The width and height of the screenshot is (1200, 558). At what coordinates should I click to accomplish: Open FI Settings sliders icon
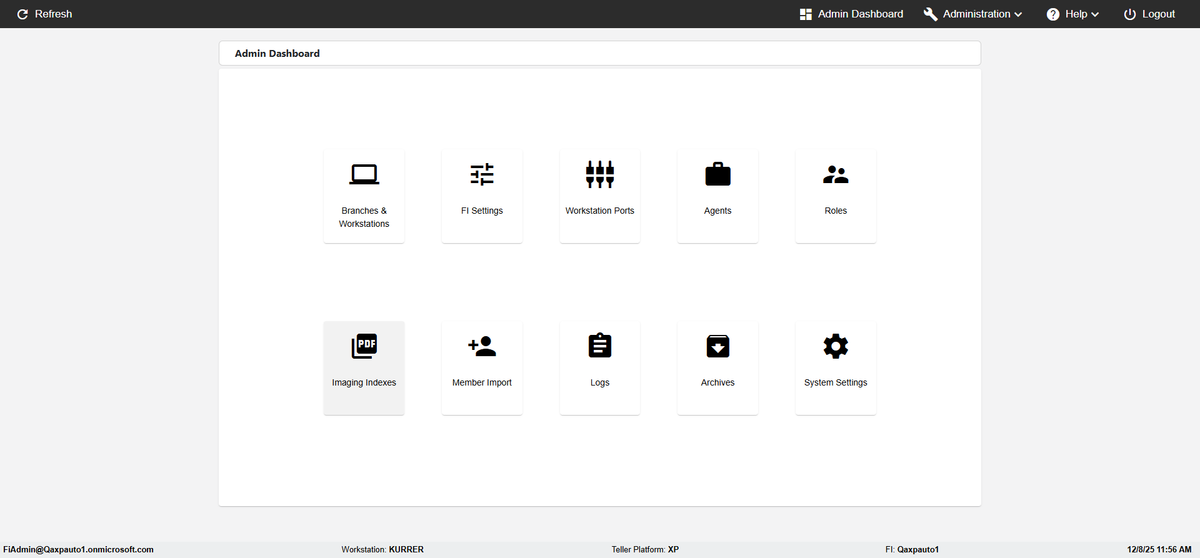[x=482, y=174]
